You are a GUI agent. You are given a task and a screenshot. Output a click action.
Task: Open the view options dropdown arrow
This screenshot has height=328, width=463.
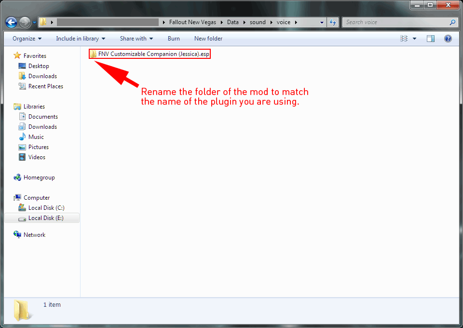tap(415, 39)
